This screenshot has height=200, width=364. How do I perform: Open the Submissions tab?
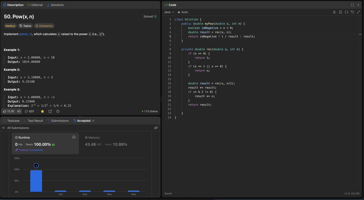[x=58, y=121]
